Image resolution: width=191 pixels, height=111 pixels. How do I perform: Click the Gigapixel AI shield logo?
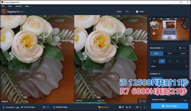click(4, 12)
